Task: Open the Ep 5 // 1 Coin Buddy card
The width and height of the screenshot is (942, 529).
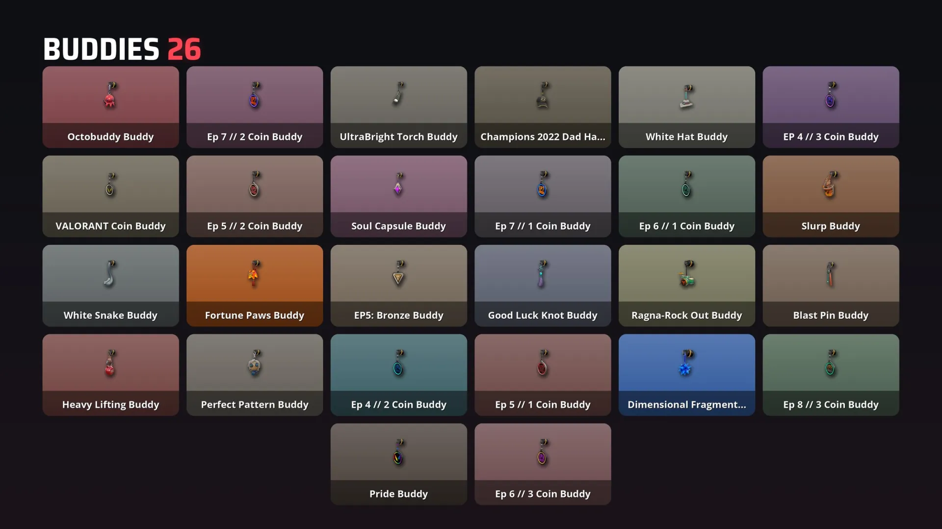Action: coord(543,375)
